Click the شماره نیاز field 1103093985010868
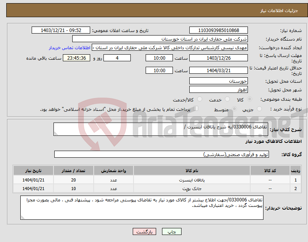The image size is (308, 242). coord(219,30)
